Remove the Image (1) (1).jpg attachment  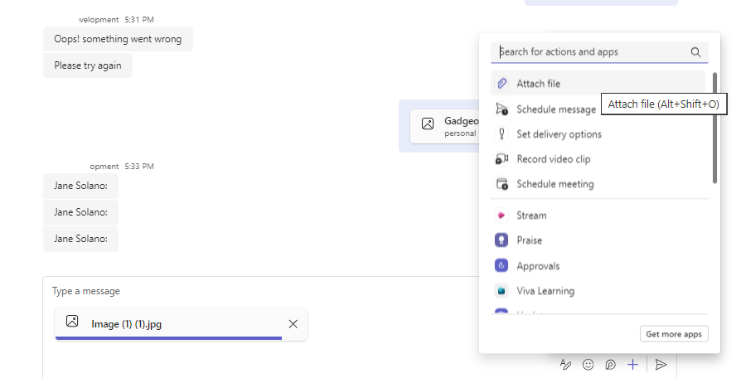[x=293, y=324]
